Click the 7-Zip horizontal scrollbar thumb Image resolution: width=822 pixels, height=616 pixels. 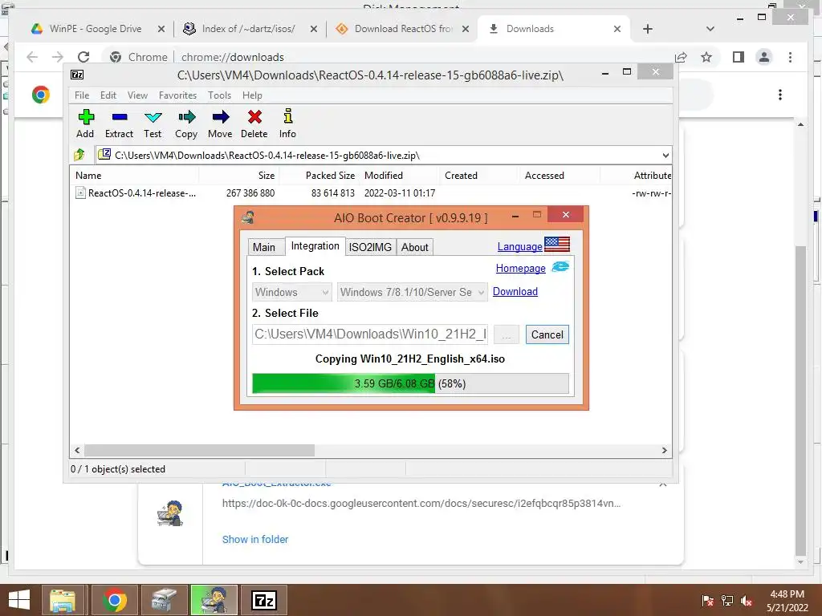(x=199, y=450)
